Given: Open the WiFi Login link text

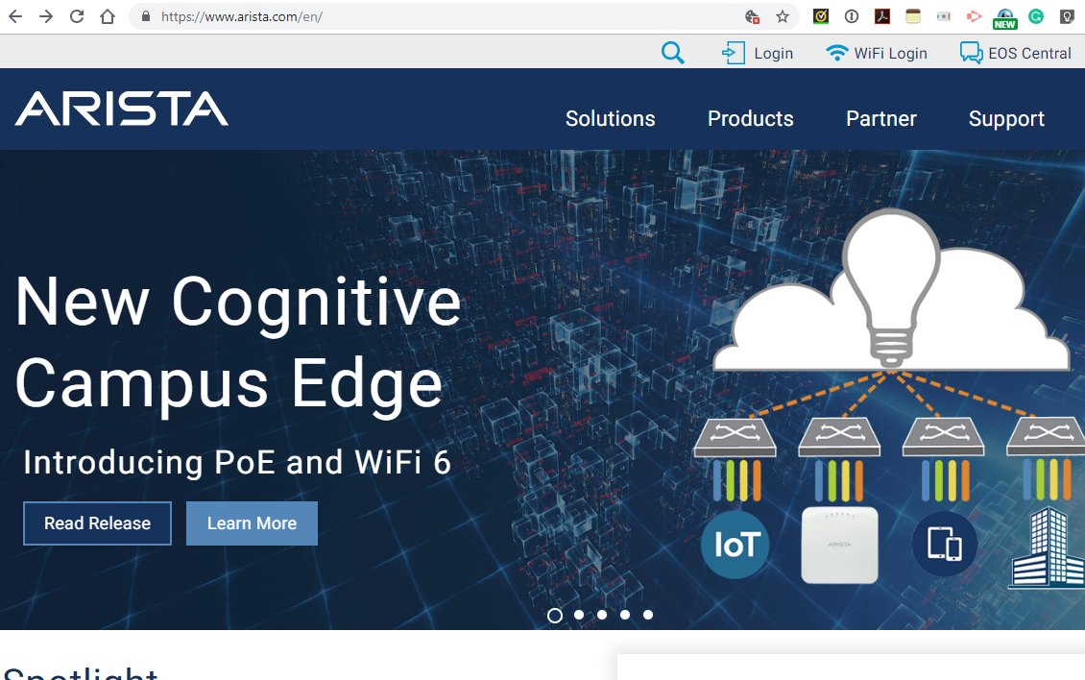Looking at the screenshot, I should (x=890, y=54).
